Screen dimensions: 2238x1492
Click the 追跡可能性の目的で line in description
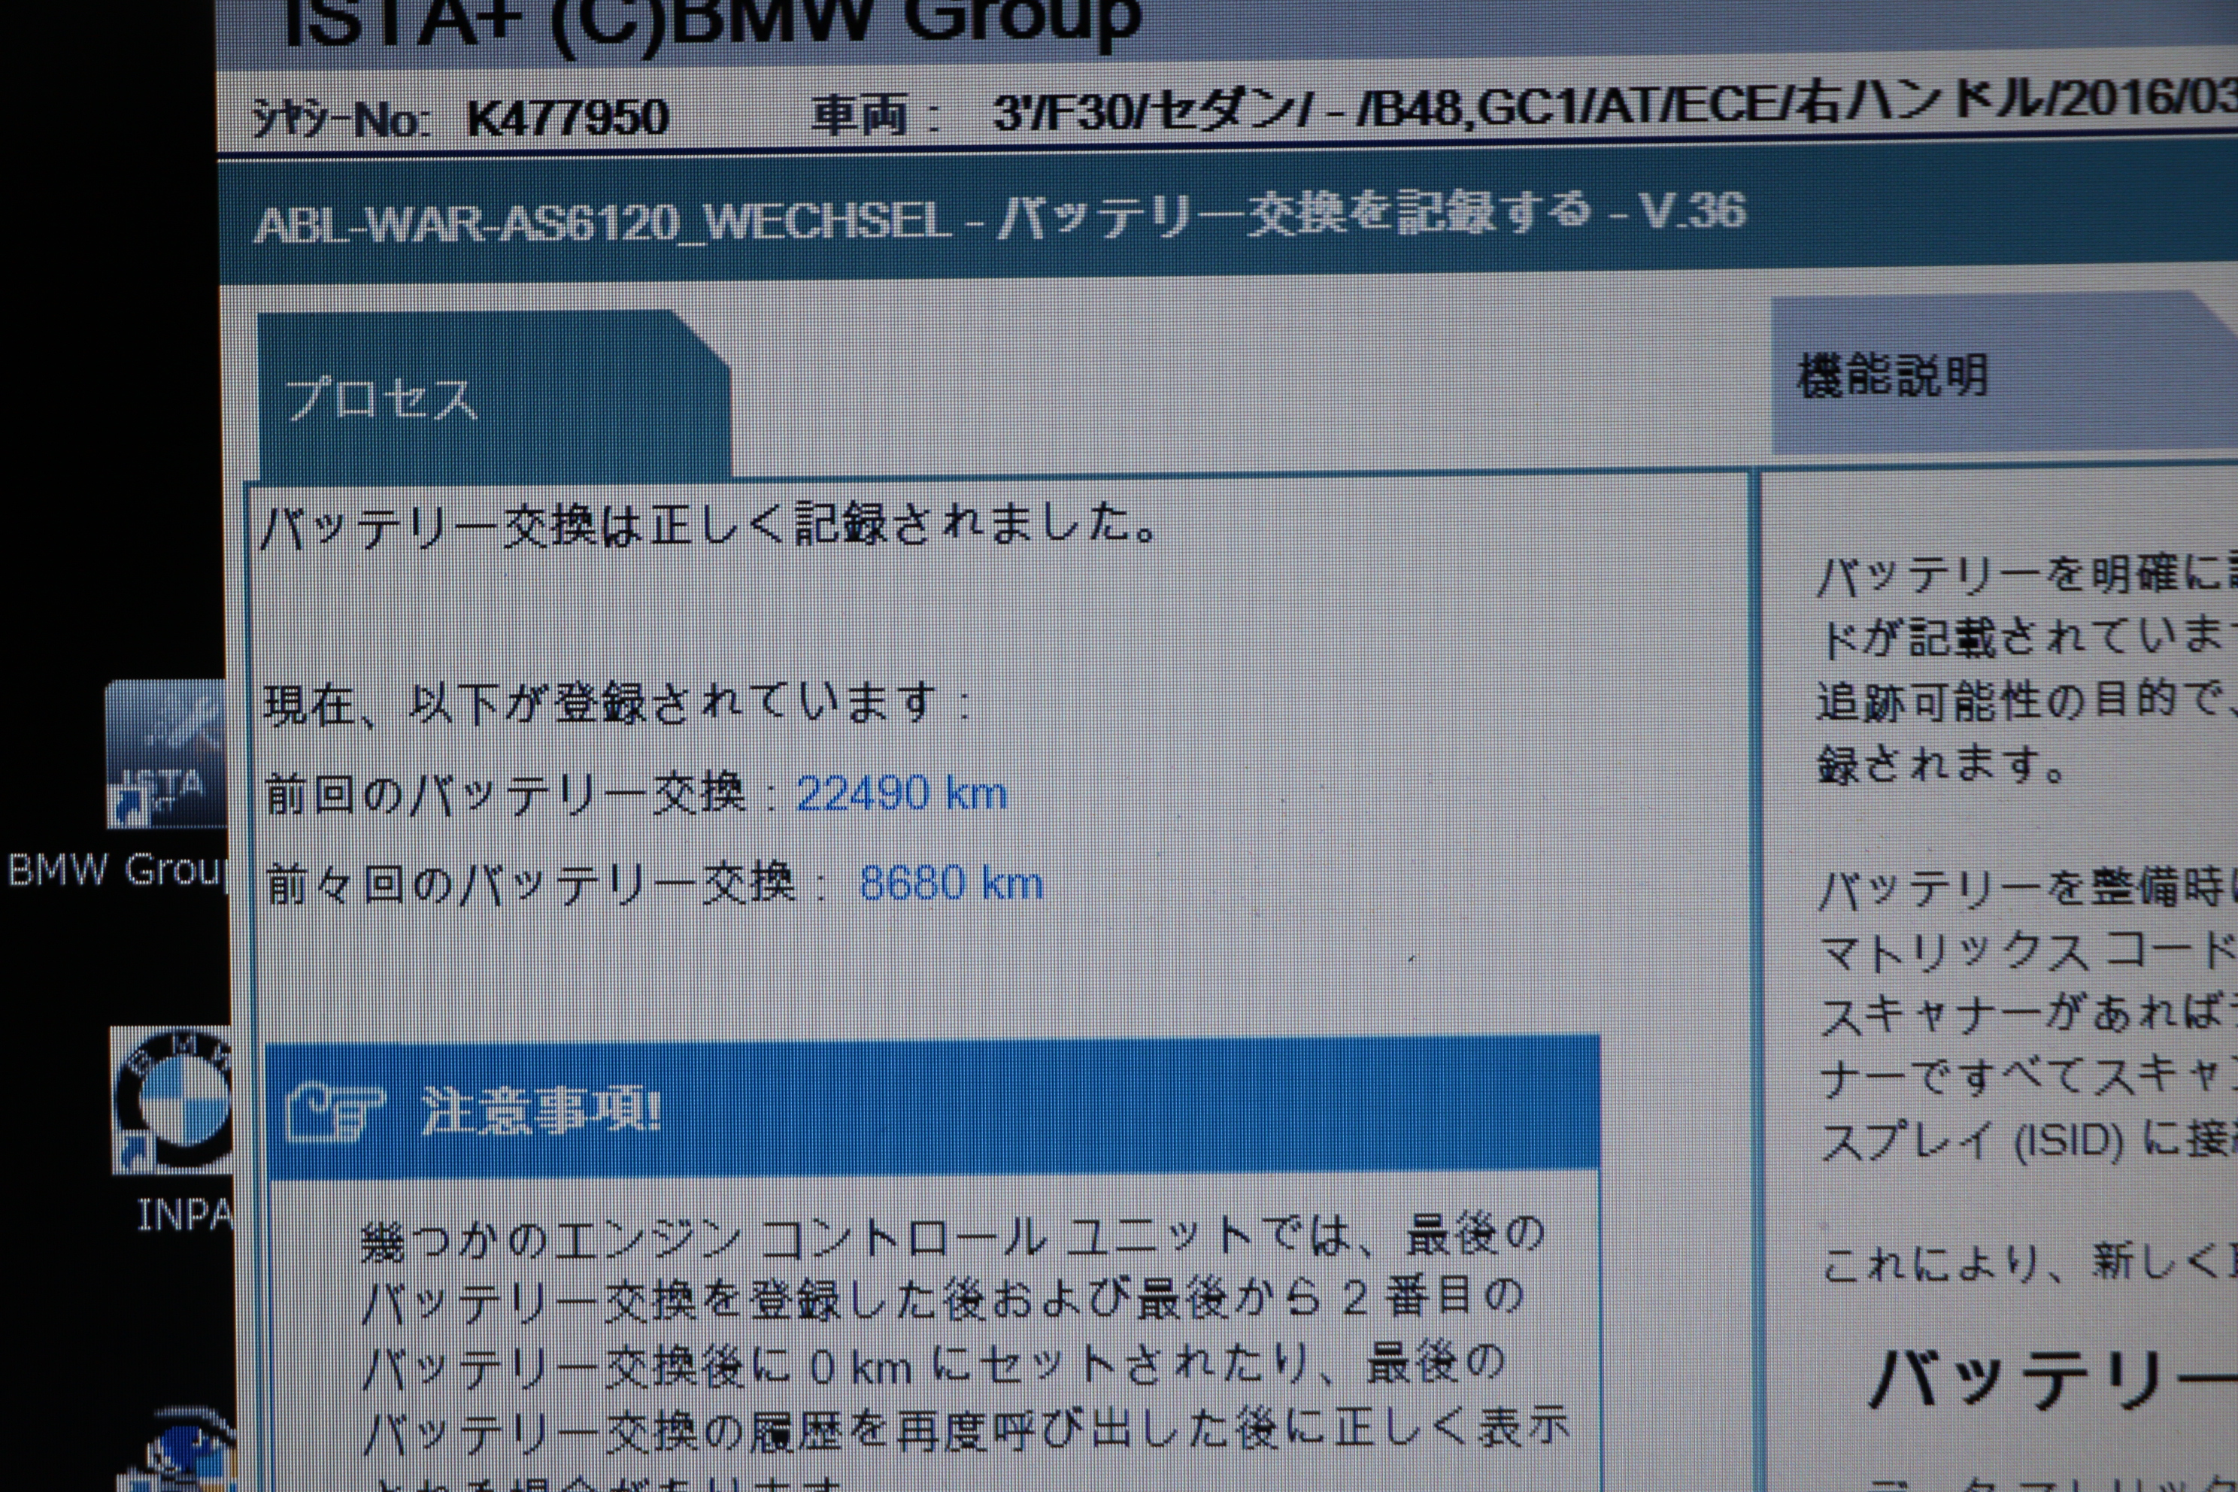pos(2027,702)
